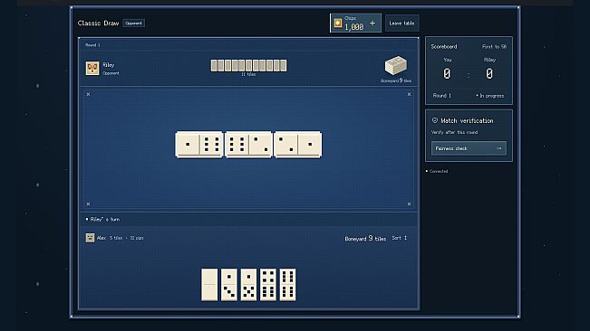Leave the table

pyautogui.click(x=401, y=24)
